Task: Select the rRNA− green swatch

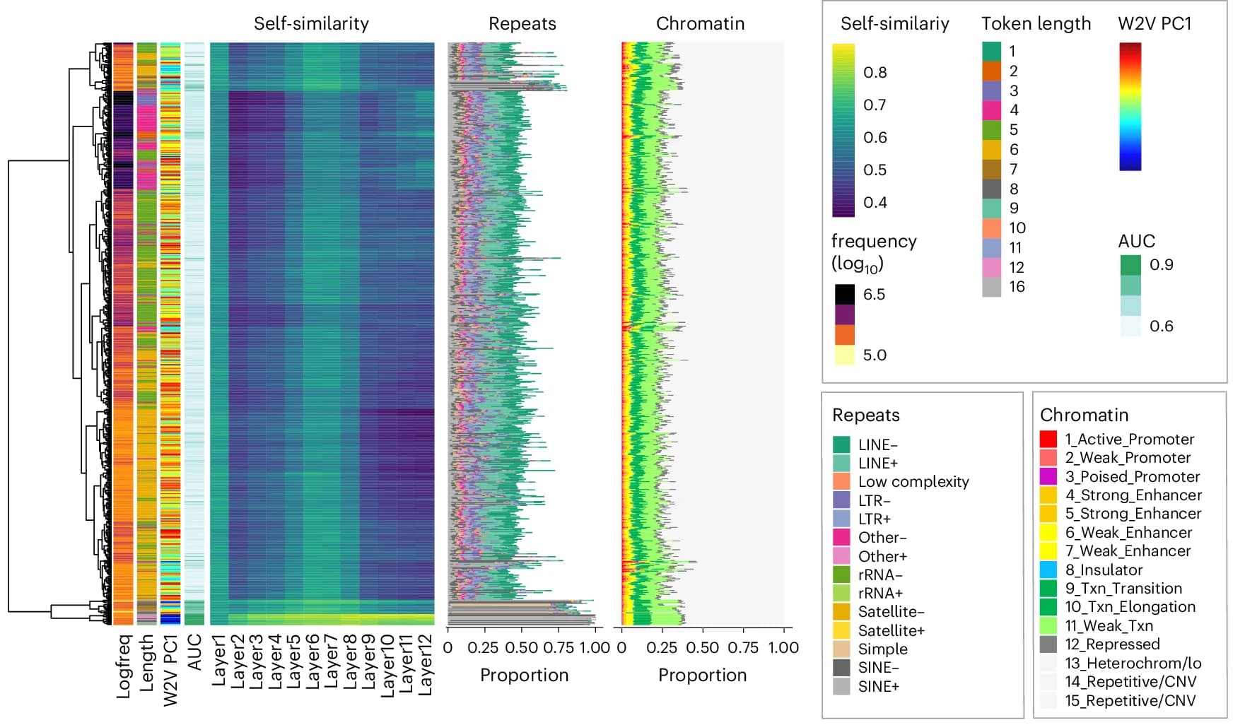Action: 841,574
